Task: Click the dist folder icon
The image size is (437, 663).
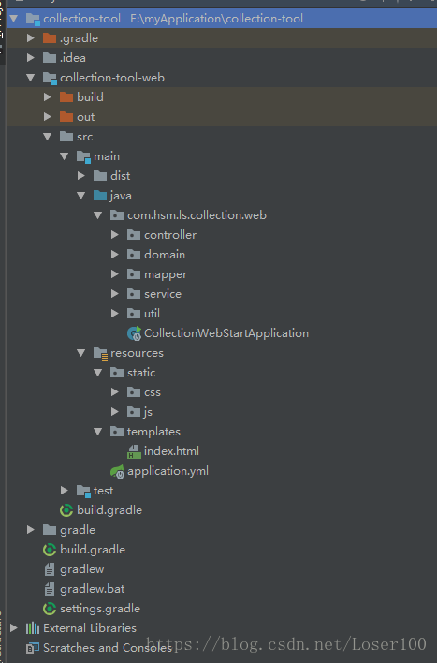Action: (100, 175)
